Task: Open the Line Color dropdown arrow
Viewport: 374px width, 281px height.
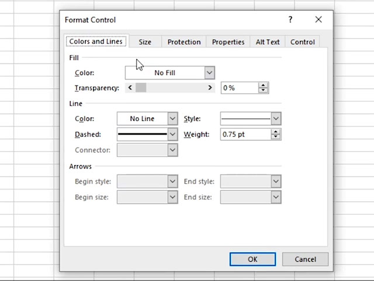Action: (x=172, y=118)
